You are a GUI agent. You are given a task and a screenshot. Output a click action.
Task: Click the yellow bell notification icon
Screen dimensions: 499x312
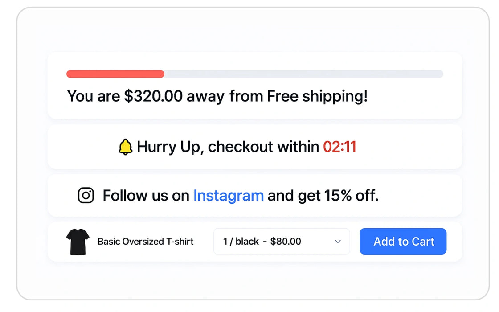click(125, 146)
